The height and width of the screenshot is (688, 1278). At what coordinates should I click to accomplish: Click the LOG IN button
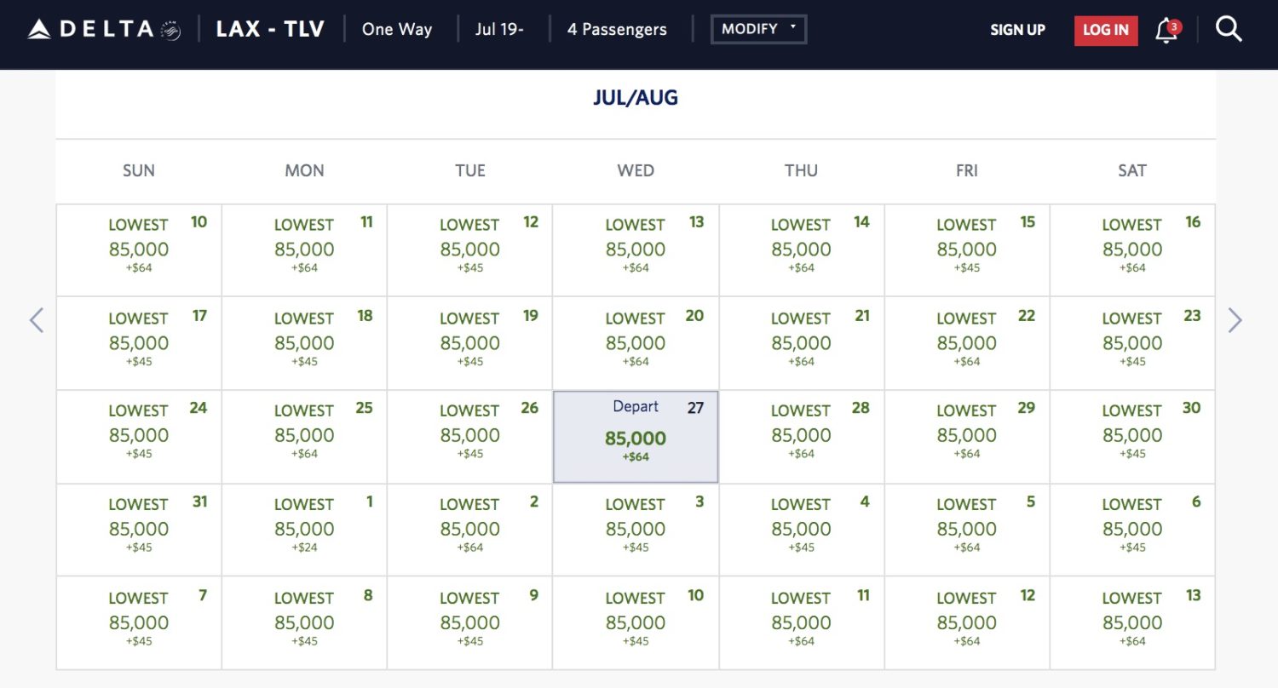coord(1105,30)
